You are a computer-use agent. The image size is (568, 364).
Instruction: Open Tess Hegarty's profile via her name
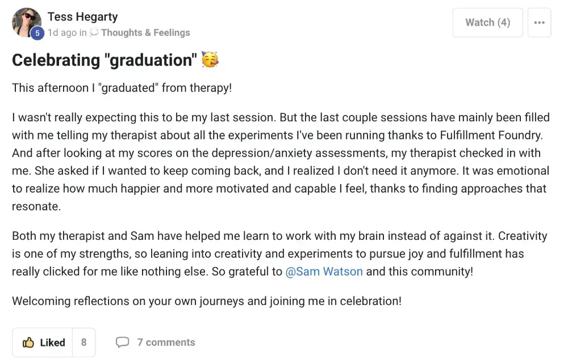(82, 16)
